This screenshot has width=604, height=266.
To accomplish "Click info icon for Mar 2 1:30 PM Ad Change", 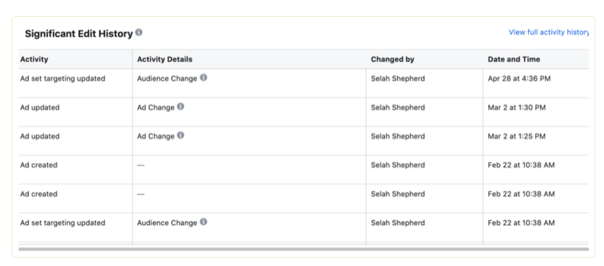I will coord(181,106).
